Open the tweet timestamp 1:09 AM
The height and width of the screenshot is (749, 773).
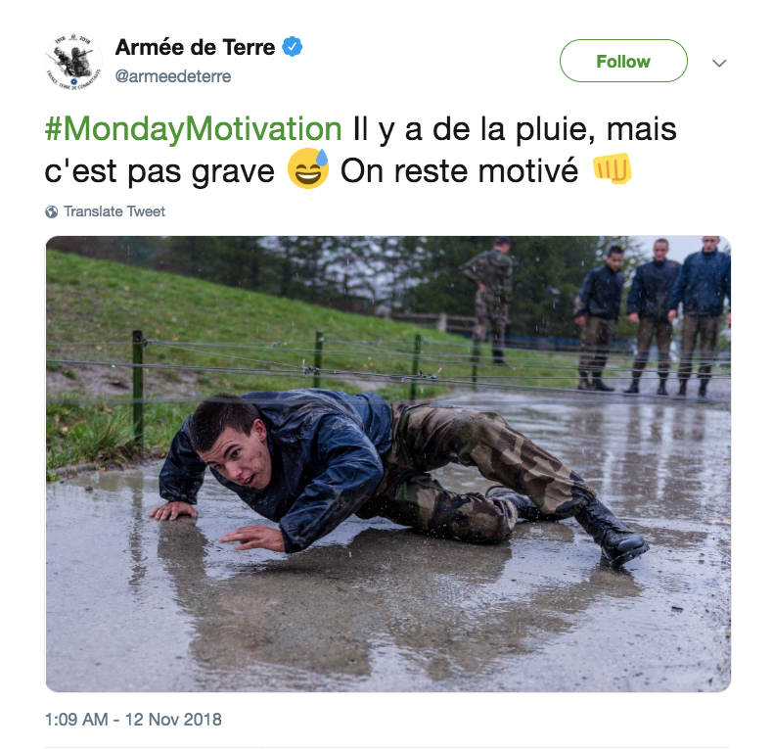point(76,720)
